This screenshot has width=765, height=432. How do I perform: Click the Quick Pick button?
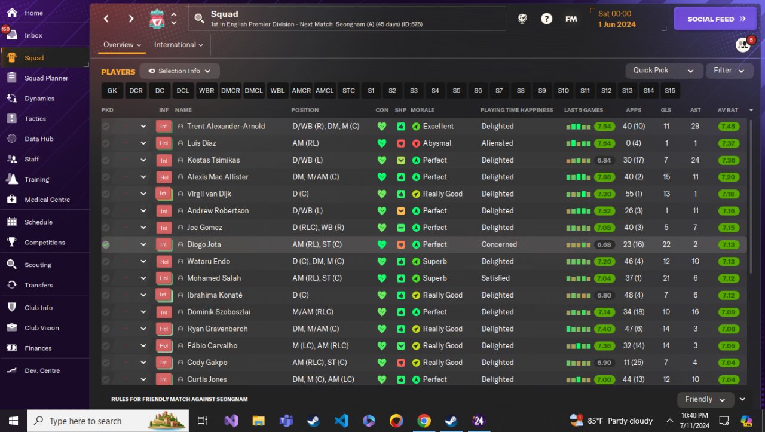coord(651,71)
